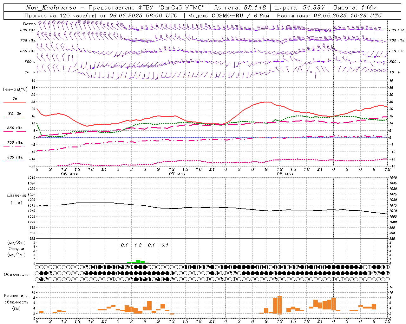Viewport: 406px width, 324px height.
Task: Click the Высота: 146м entry
Action: click(355, 8)
